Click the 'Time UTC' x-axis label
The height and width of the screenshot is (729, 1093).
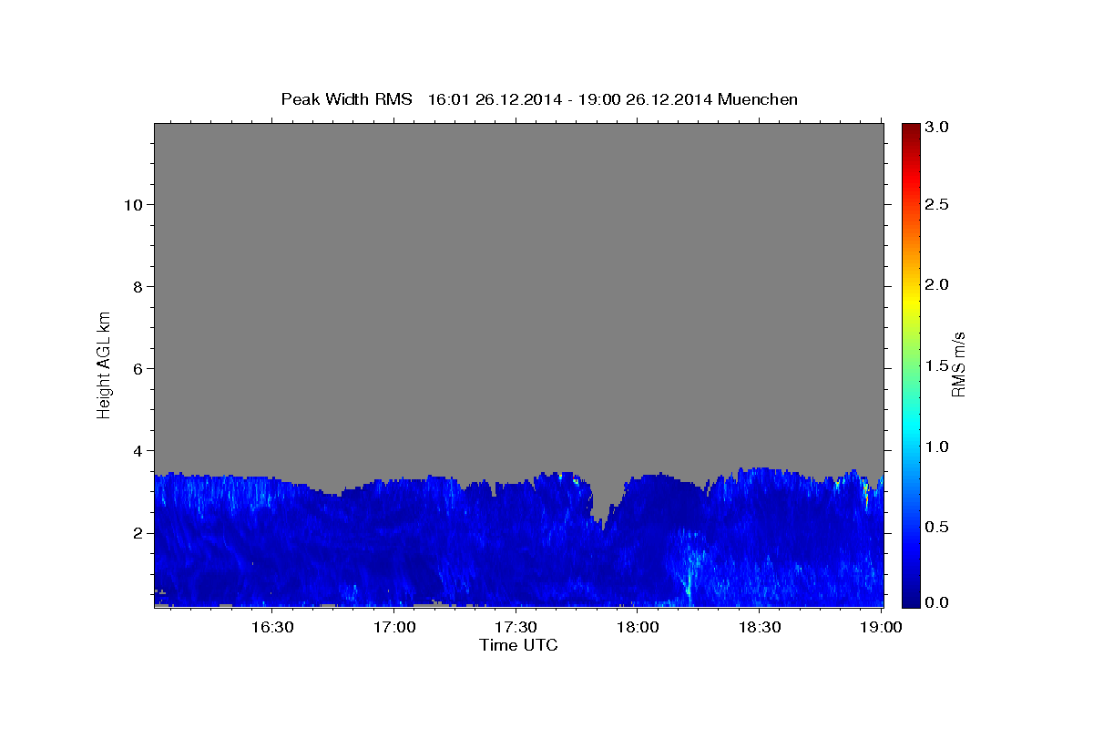(x=518, y=645)
